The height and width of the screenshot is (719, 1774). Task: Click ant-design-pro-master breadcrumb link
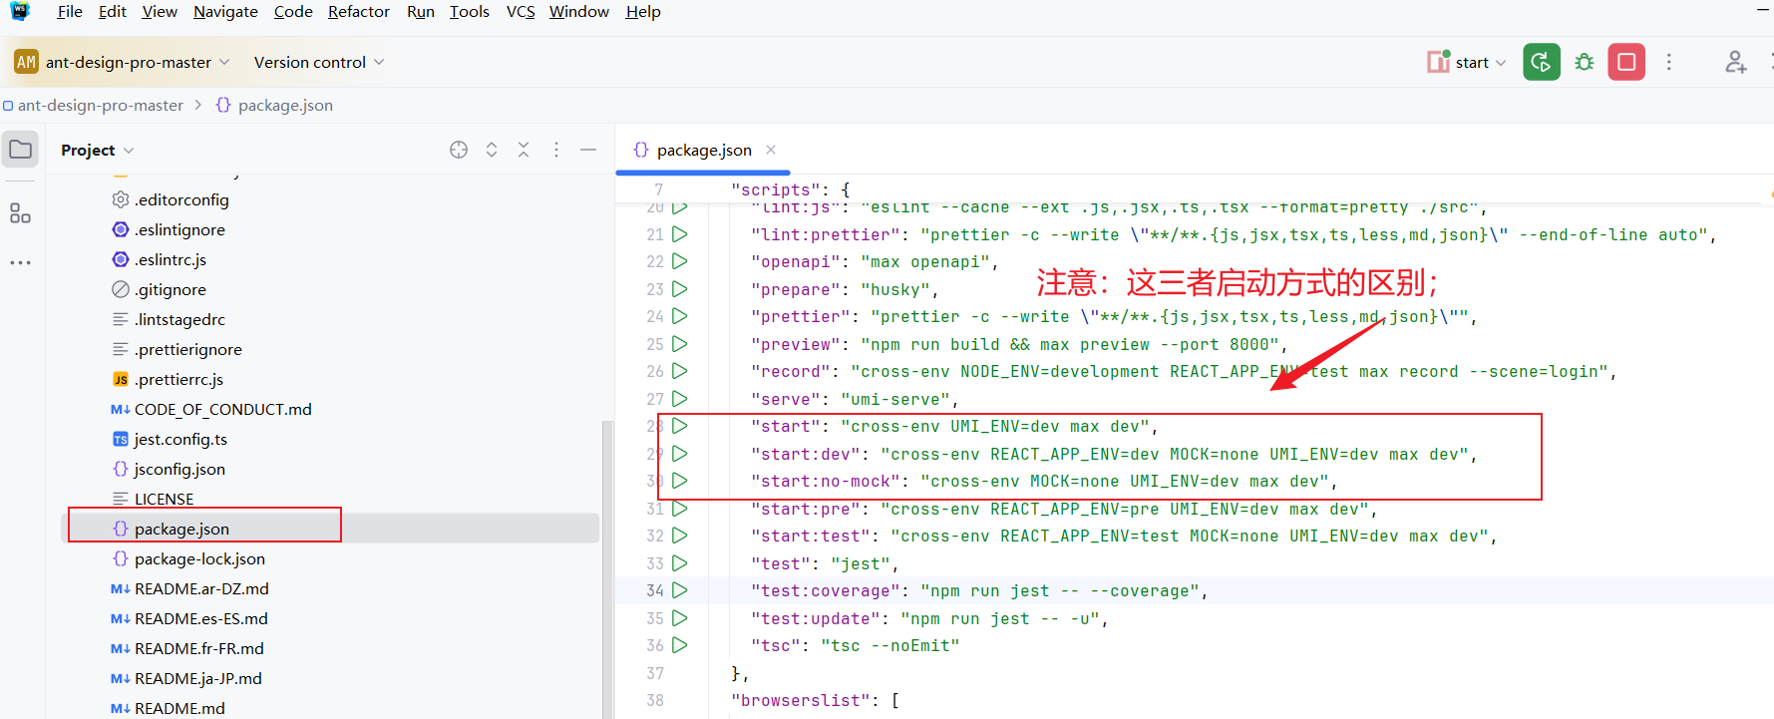pyautogui.click(x=100, y=105)
